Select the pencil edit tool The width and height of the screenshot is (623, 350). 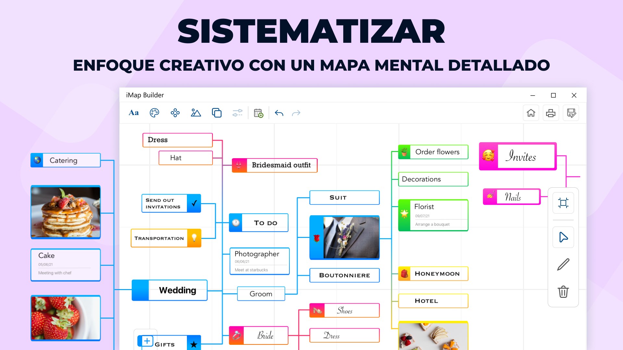point(563,264)
